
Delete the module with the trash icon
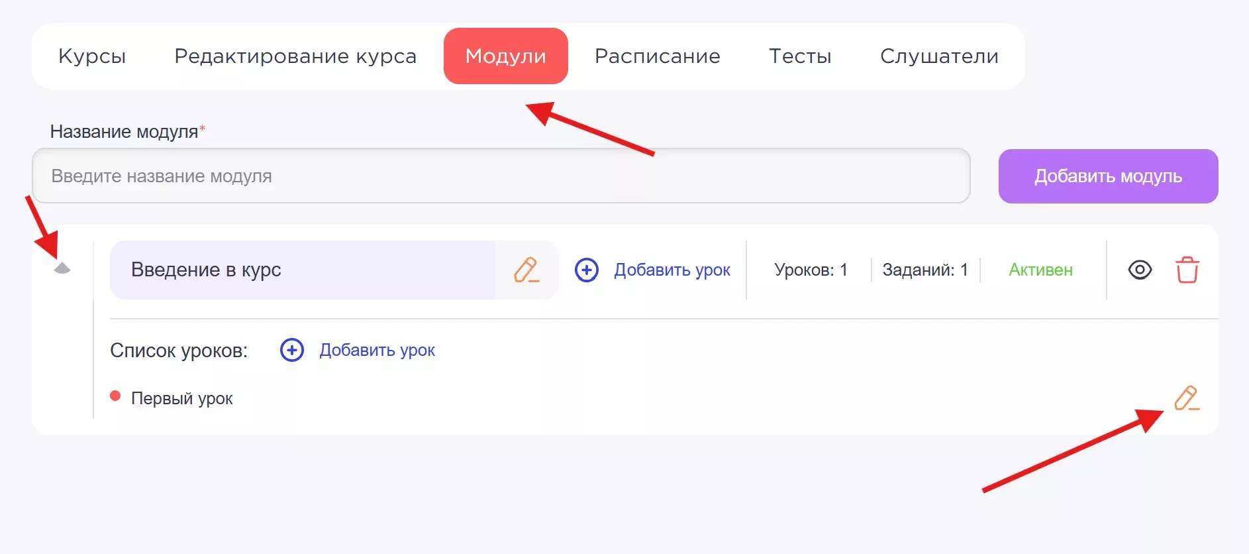coord(1187,270)
